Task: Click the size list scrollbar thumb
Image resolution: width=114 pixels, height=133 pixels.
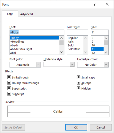Action: [x=106, y=43]
